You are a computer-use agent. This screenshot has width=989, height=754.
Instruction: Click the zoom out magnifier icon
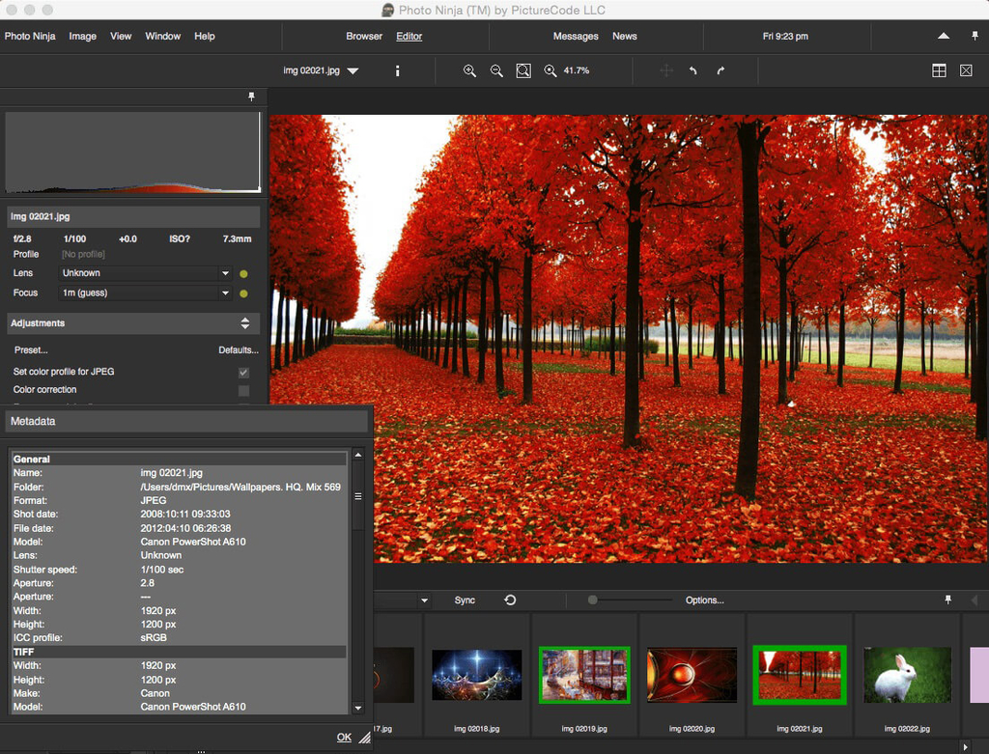point(496,70)
